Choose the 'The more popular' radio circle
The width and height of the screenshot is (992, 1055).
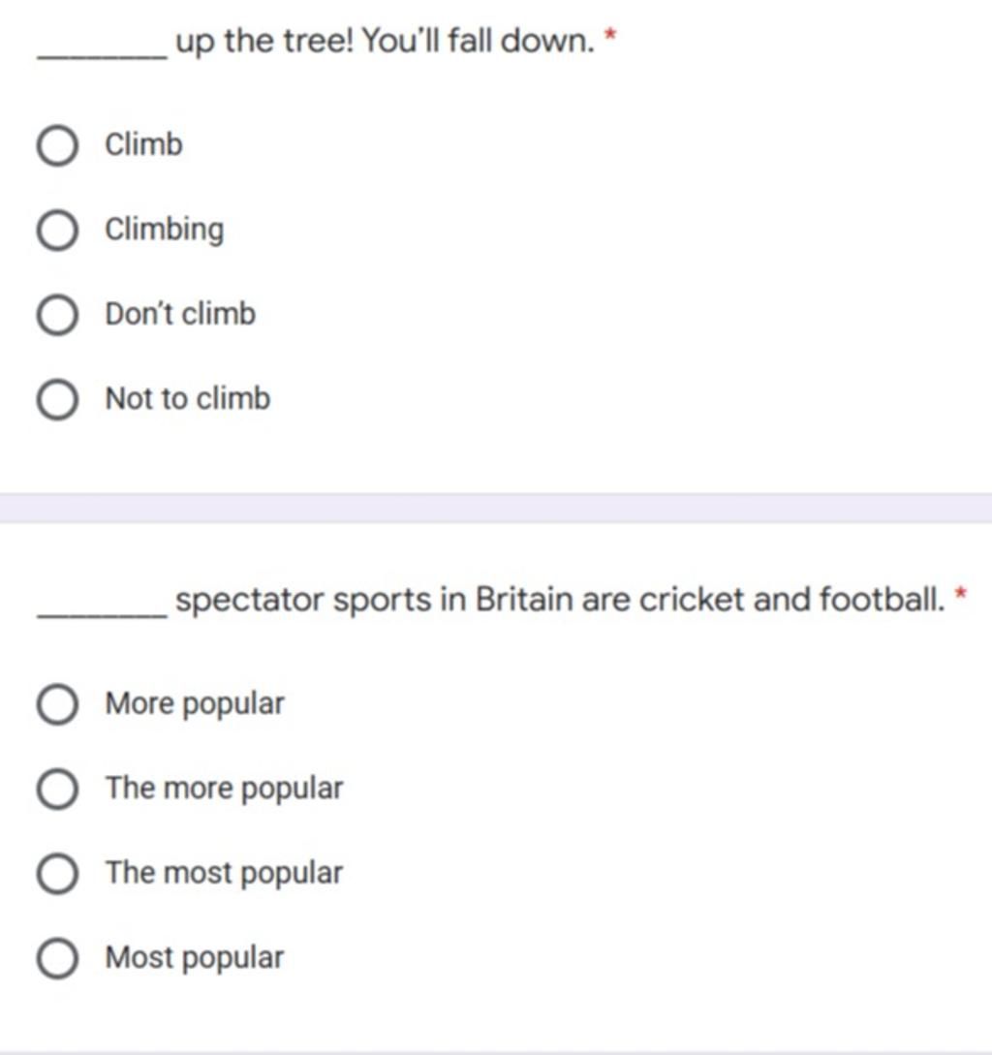tap(57, 789)
